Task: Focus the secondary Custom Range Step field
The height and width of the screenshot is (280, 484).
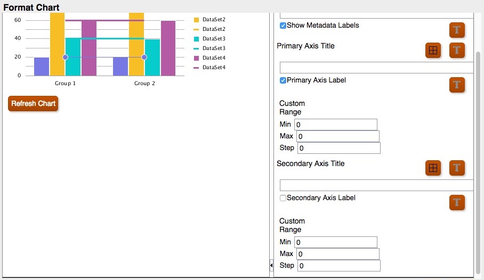Action: click(339, 266)
